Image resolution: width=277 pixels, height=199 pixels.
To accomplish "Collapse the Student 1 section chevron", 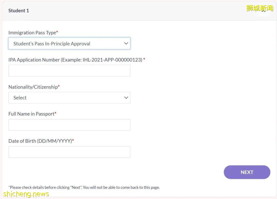I will tap(264, 11).
